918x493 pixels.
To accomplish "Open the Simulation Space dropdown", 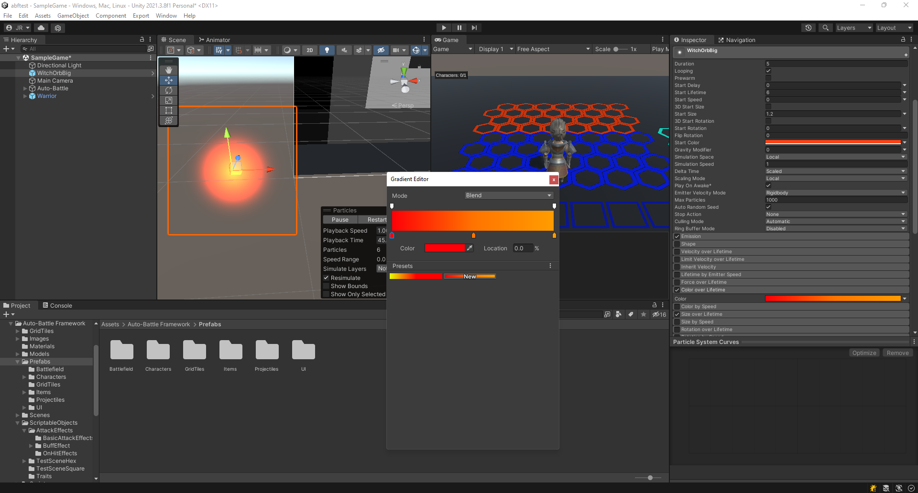I will coord(836,157).
